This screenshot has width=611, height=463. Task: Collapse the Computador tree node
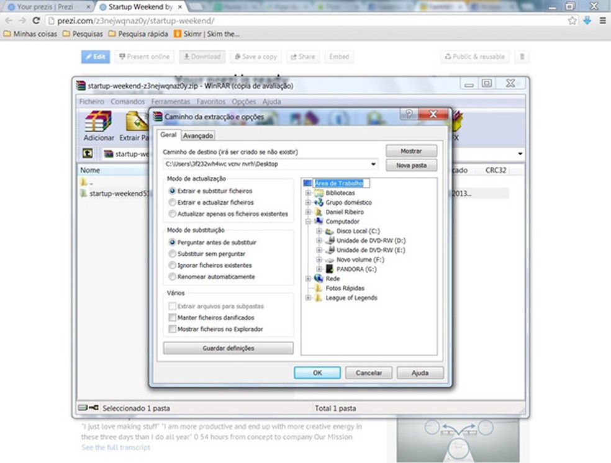tap(308, 222)
